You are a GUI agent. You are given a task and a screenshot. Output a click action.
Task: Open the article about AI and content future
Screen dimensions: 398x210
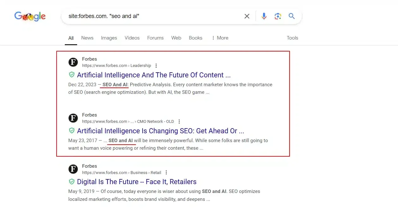click(x=154, y=75)
